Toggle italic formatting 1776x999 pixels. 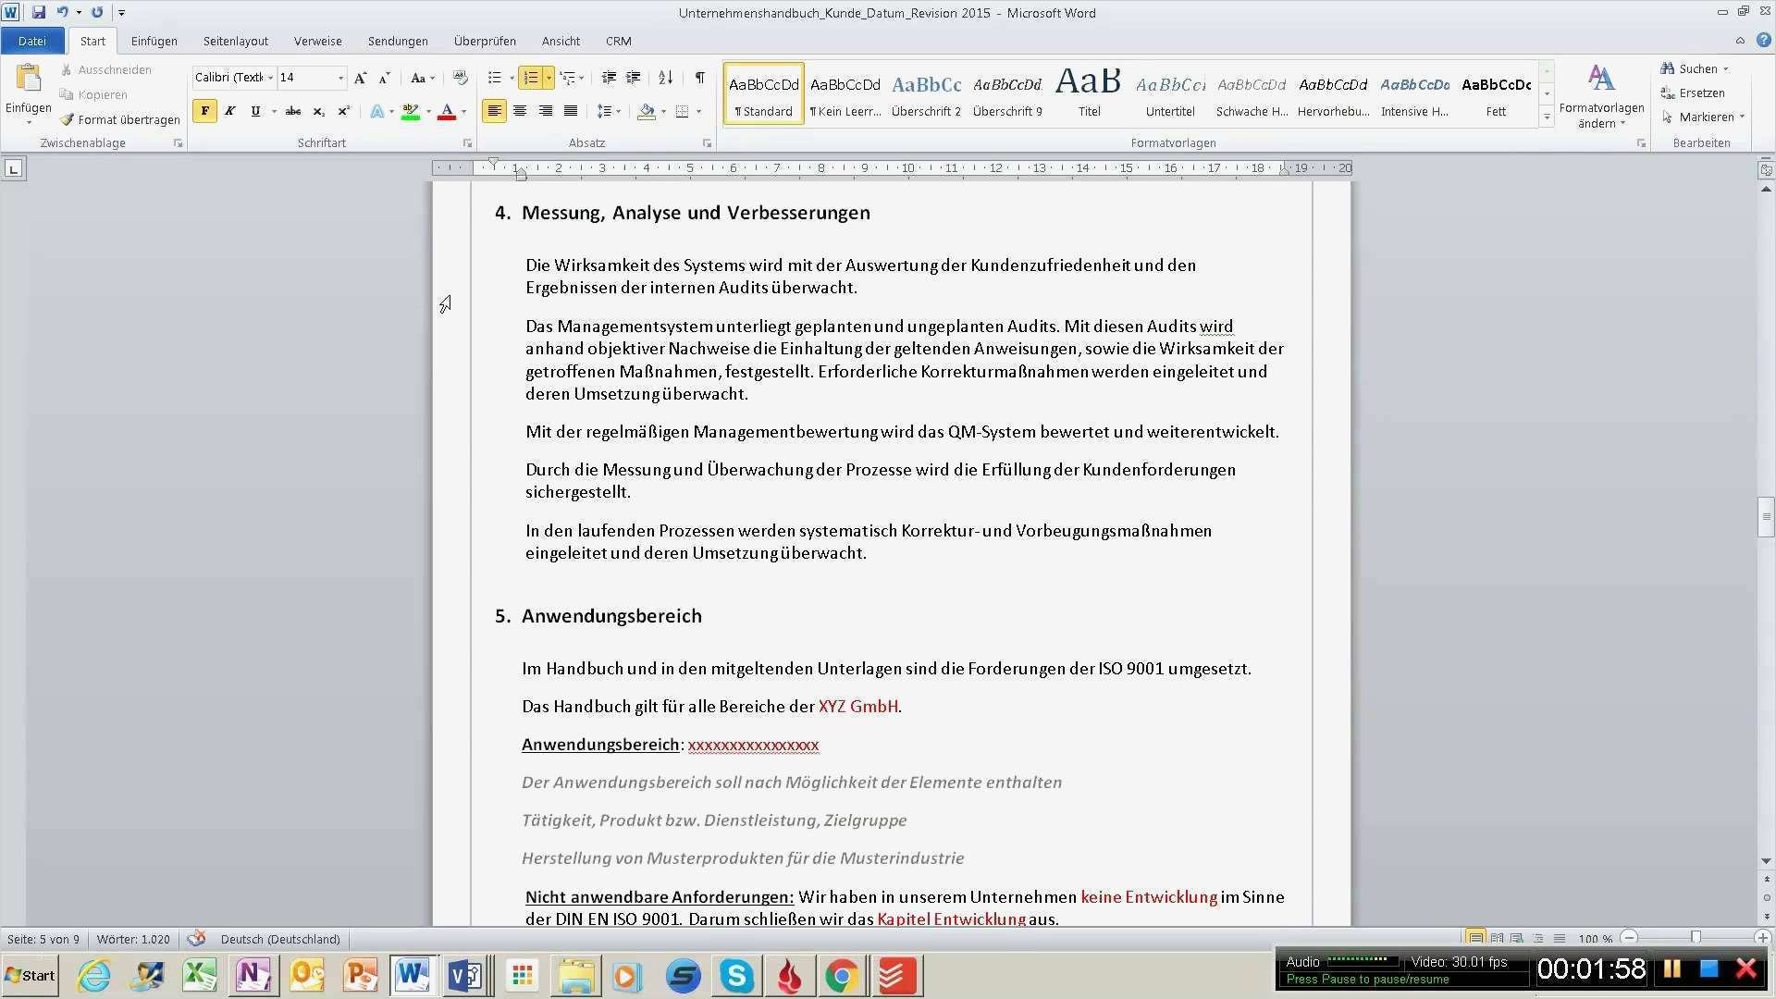[x=229, y=111]
